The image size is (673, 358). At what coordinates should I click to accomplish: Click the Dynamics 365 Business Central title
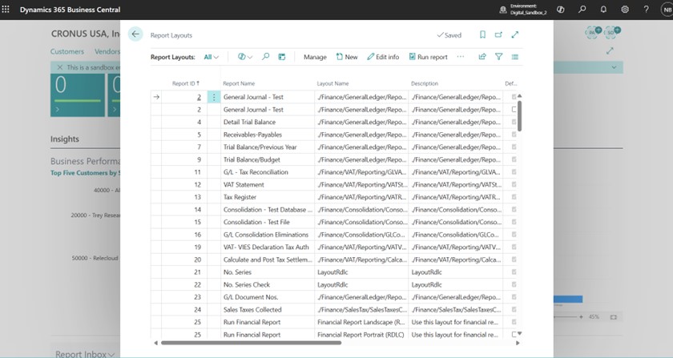(x=70, y=10)
